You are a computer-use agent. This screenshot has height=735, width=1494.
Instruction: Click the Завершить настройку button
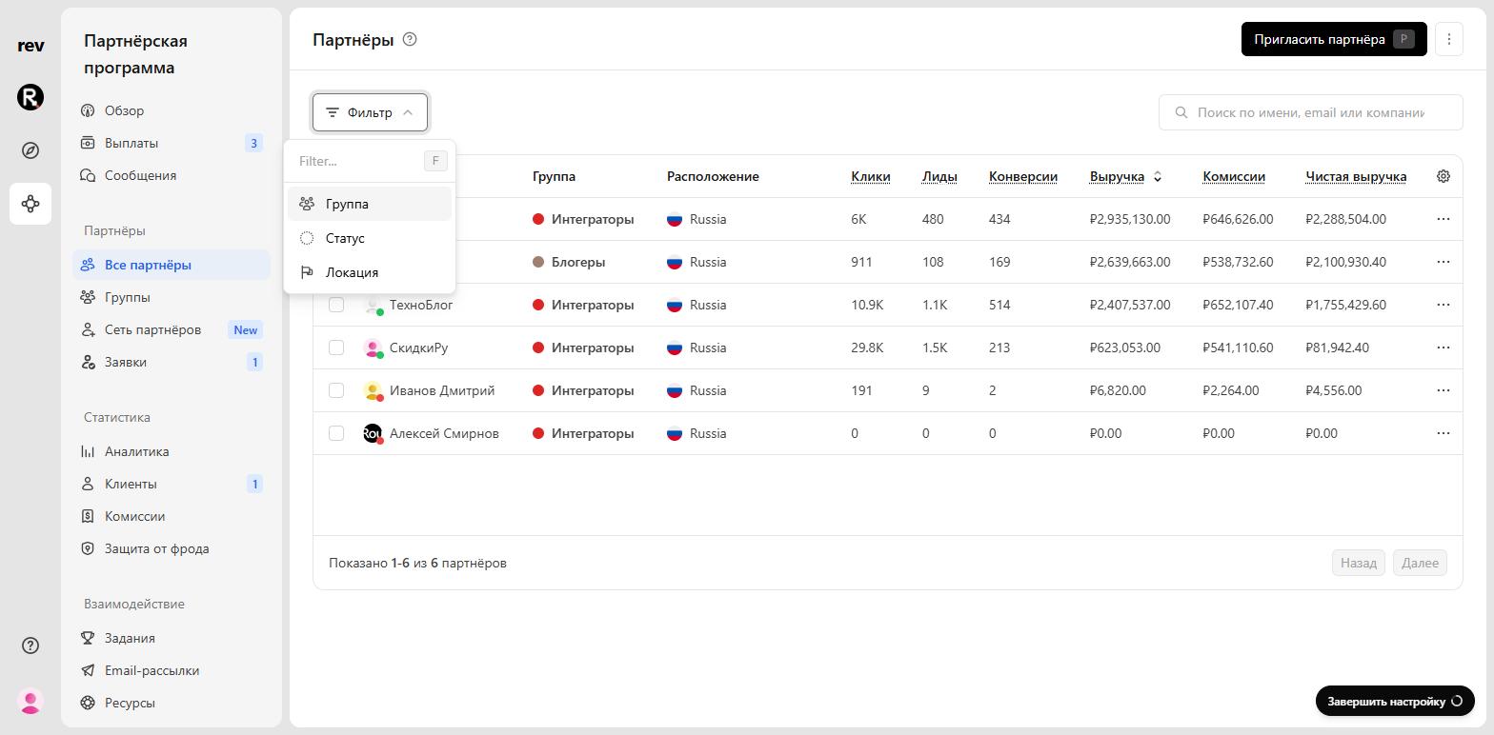pyautogui.click(x=1395, y=701)
